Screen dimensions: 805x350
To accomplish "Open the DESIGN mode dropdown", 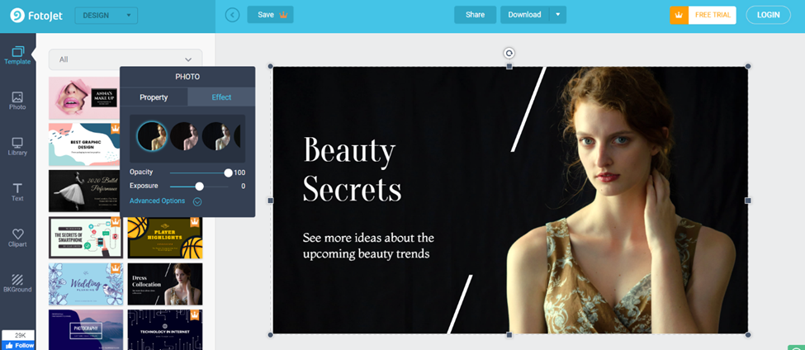I will tap(107, 16).
